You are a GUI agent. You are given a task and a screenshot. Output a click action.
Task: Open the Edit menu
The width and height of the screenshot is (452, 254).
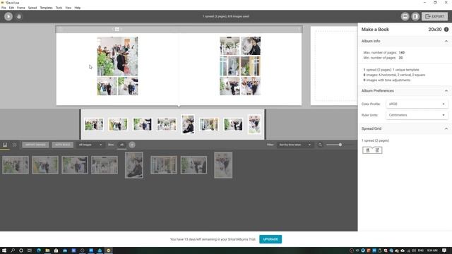pyautogui.click(x=11, y=8)
